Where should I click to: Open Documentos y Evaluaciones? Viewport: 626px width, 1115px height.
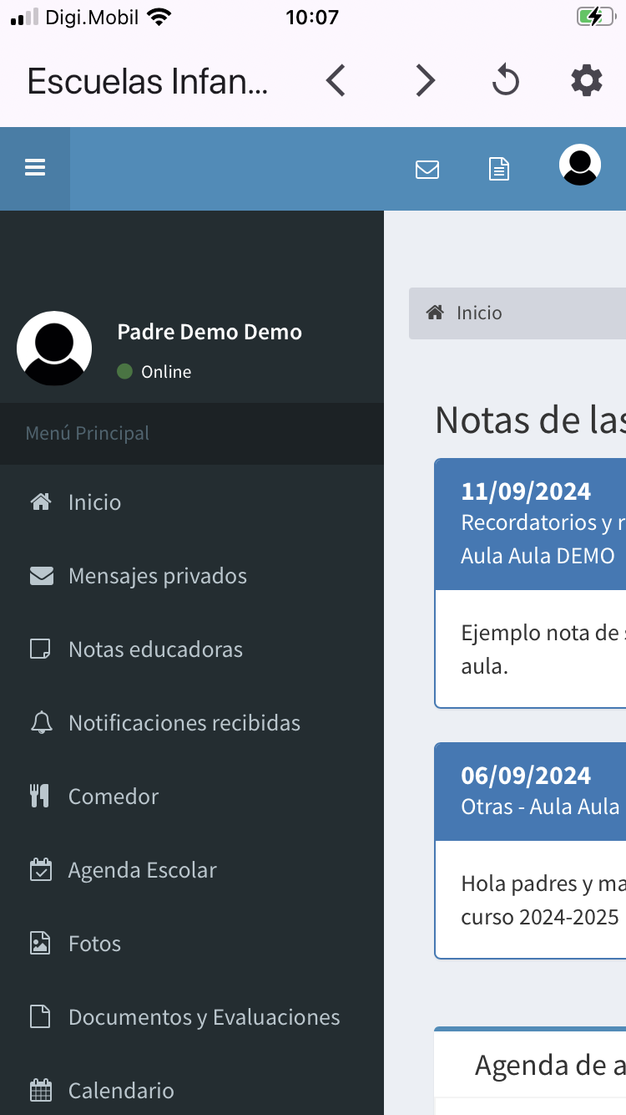tap(204, 1017)
